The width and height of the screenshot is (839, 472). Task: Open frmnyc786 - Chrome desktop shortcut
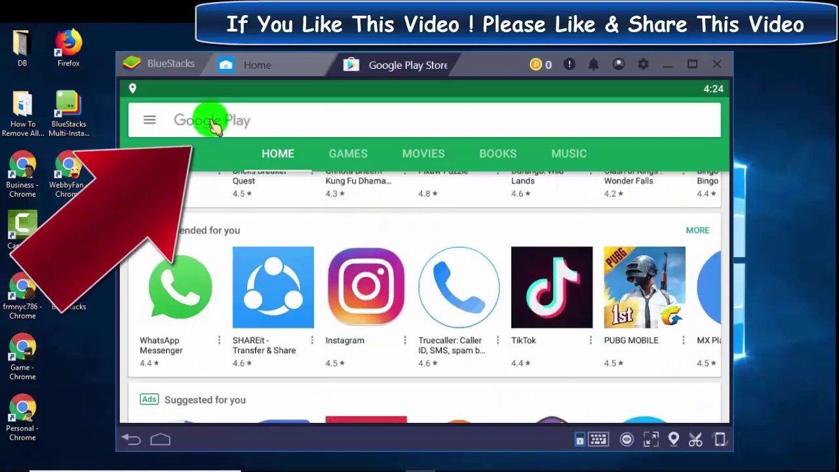[22, 296]
